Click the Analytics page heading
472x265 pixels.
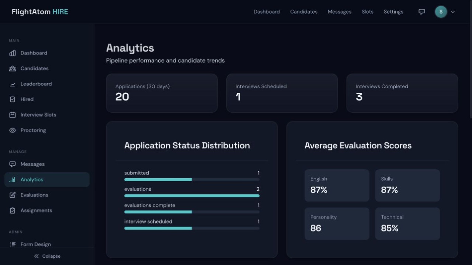130,48
